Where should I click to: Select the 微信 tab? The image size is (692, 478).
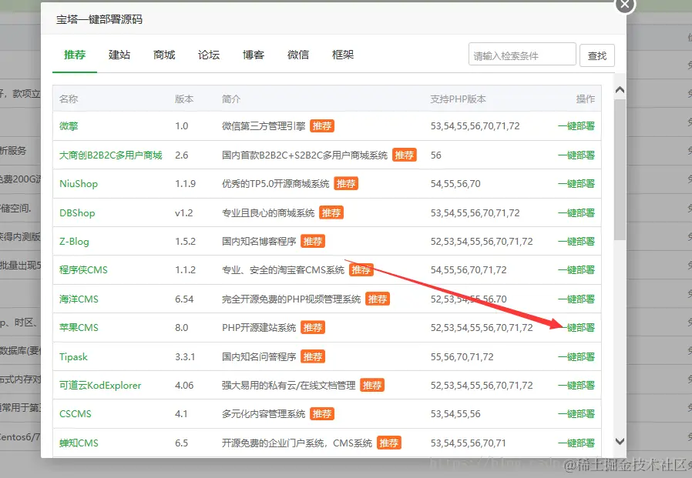coord(298,55)
